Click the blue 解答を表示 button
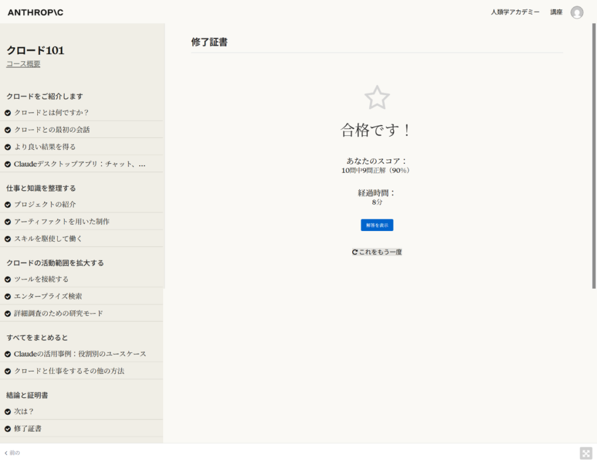 [377, 225]
